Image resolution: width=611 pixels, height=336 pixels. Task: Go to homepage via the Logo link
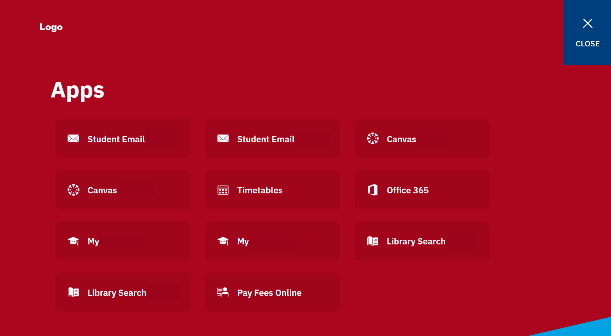click(51, 27)
